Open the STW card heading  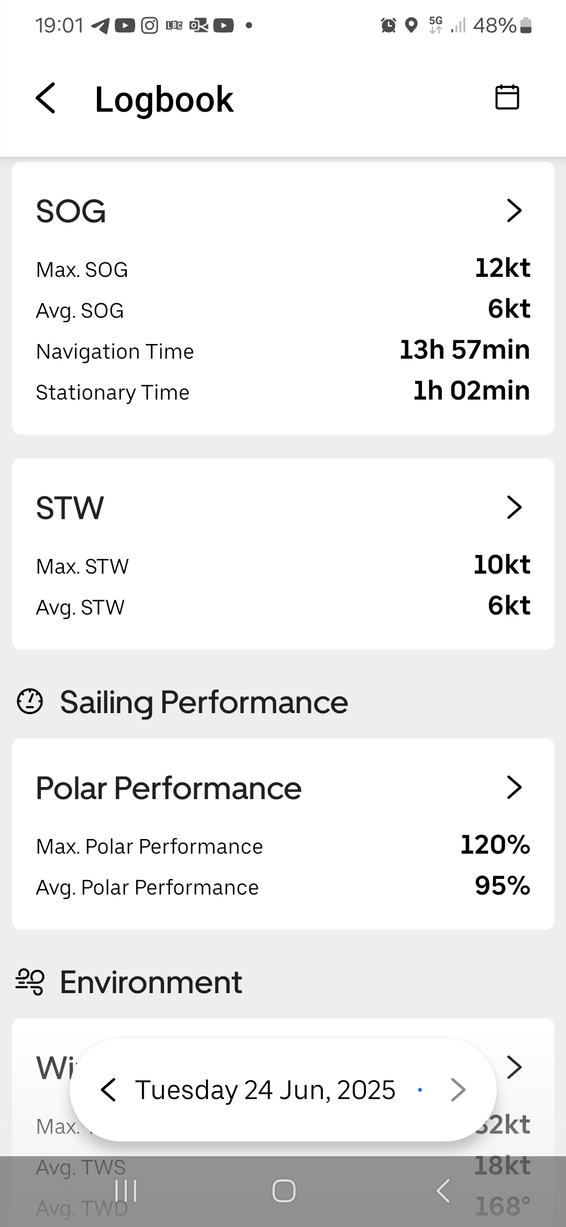70,508
